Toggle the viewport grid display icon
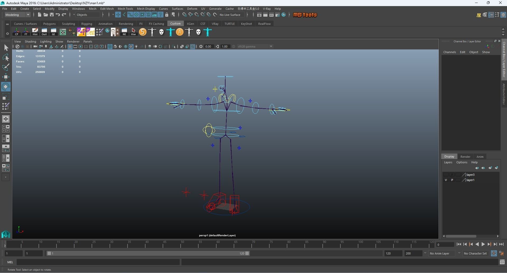Image resolution: width=507 pixels, height=273 pixels. coord(70,47)
